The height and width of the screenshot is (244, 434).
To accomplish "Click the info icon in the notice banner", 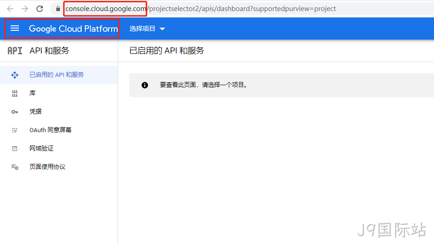I will pyautogui.click(x=145, y=85).
